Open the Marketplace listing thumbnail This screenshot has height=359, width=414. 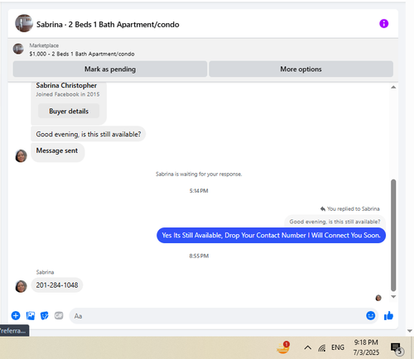(x=18, y=49)
